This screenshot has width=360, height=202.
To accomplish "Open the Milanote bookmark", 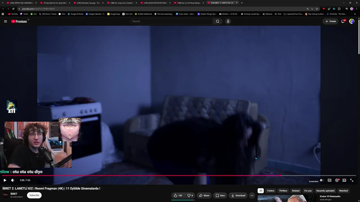I will (x=267, y=14).
